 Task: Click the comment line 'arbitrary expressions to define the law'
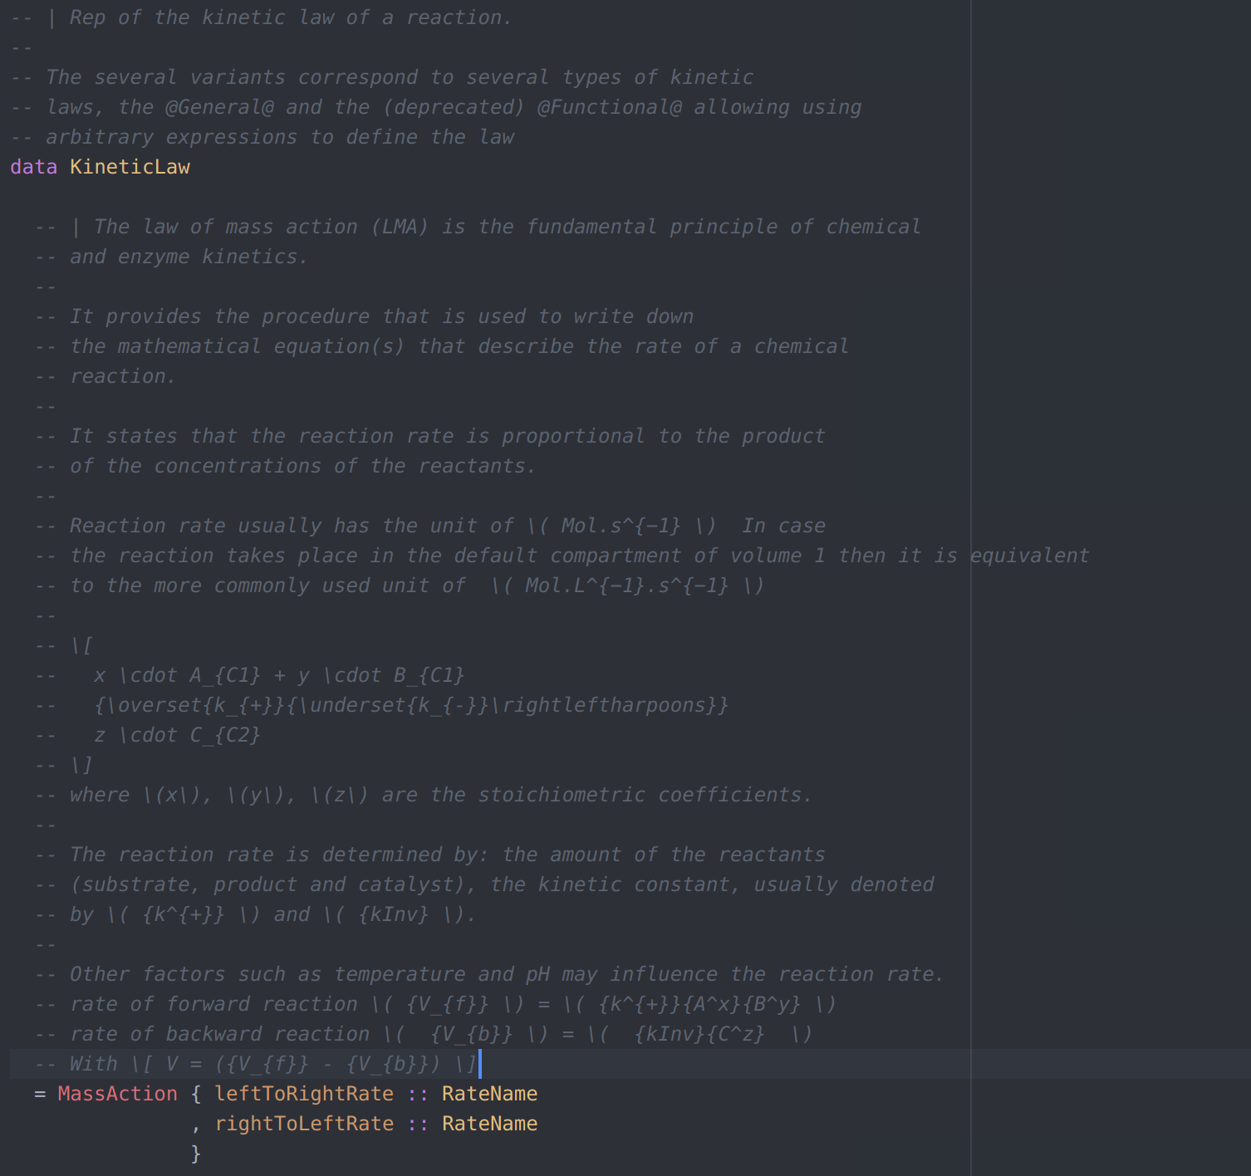click(280, 137)
